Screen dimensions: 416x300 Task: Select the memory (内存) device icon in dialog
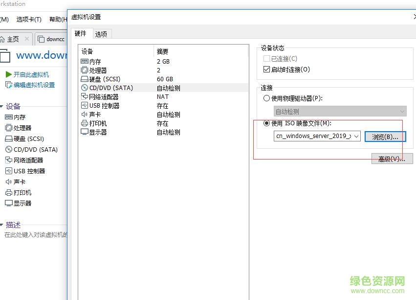(x=84, y=62)
